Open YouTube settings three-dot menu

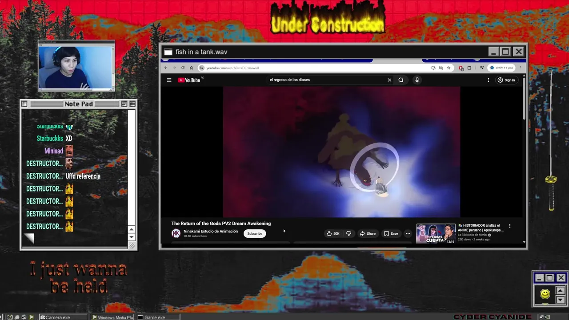tap(488, 80)
